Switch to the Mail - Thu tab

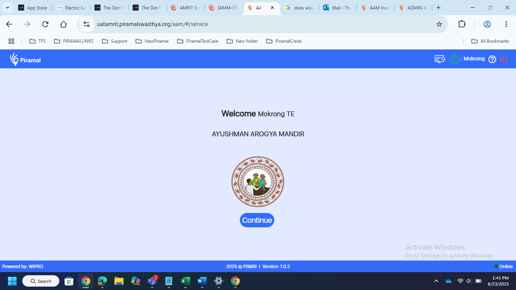point(338,8)
